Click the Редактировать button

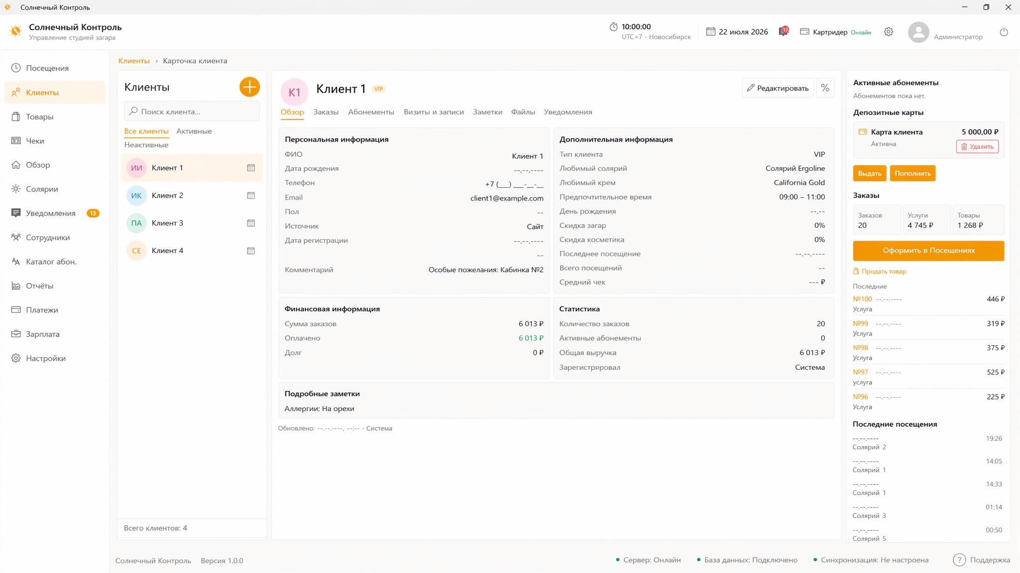pos(777,88)
